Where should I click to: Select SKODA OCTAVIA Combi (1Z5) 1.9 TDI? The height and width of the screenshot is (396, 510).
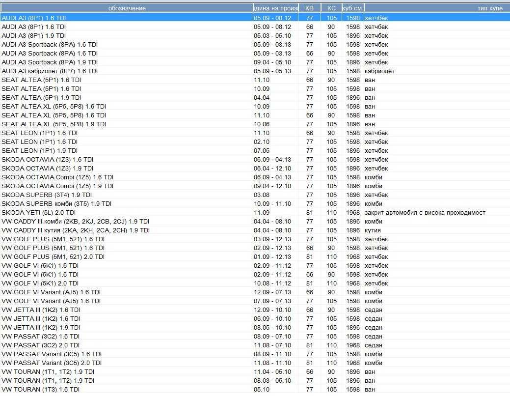click(x=255, y=186)
